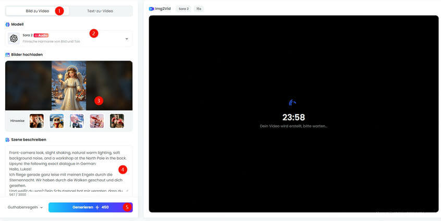Click the AI Audio badge
The image size is (441, 221).
point(41,35)
